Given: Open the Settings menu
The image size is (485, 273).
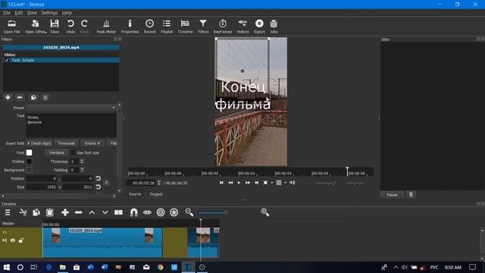Looking at the screenshot, I should [49, 13].
